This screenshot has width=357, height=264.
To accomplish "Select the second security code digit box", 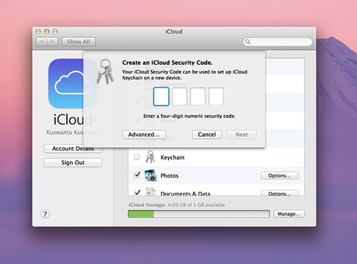I will [180, 96].
